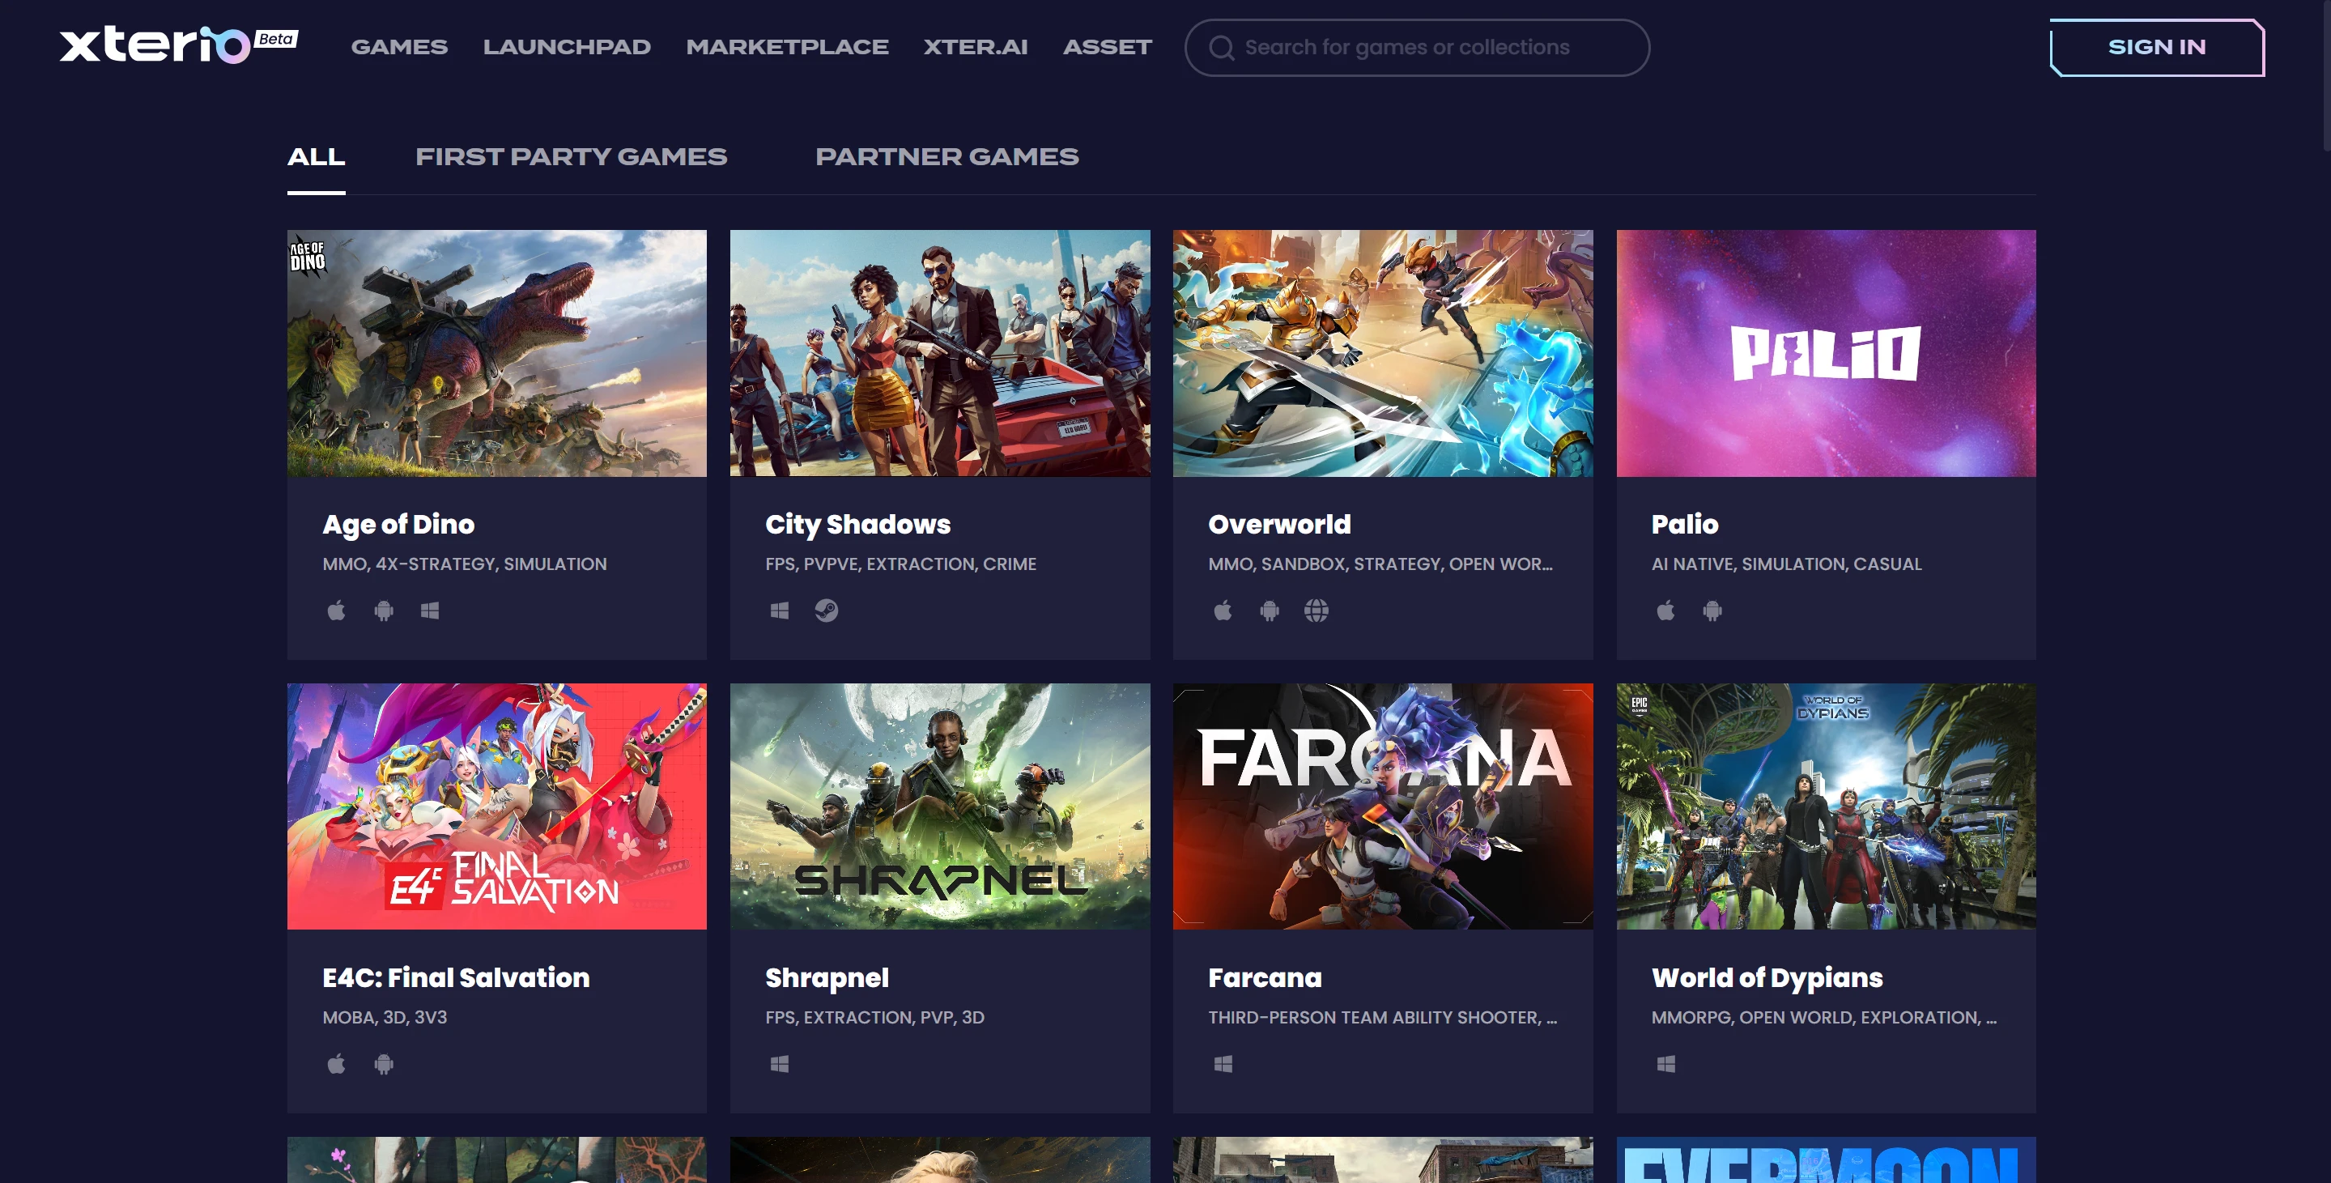
Task: Click Android icon under Palio
Action: pos(1712,611)
